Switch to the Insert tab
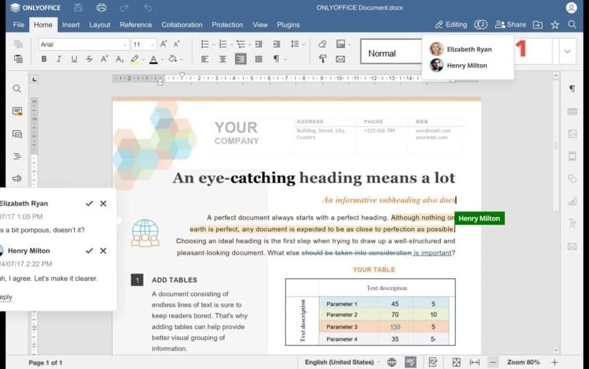 70,25
